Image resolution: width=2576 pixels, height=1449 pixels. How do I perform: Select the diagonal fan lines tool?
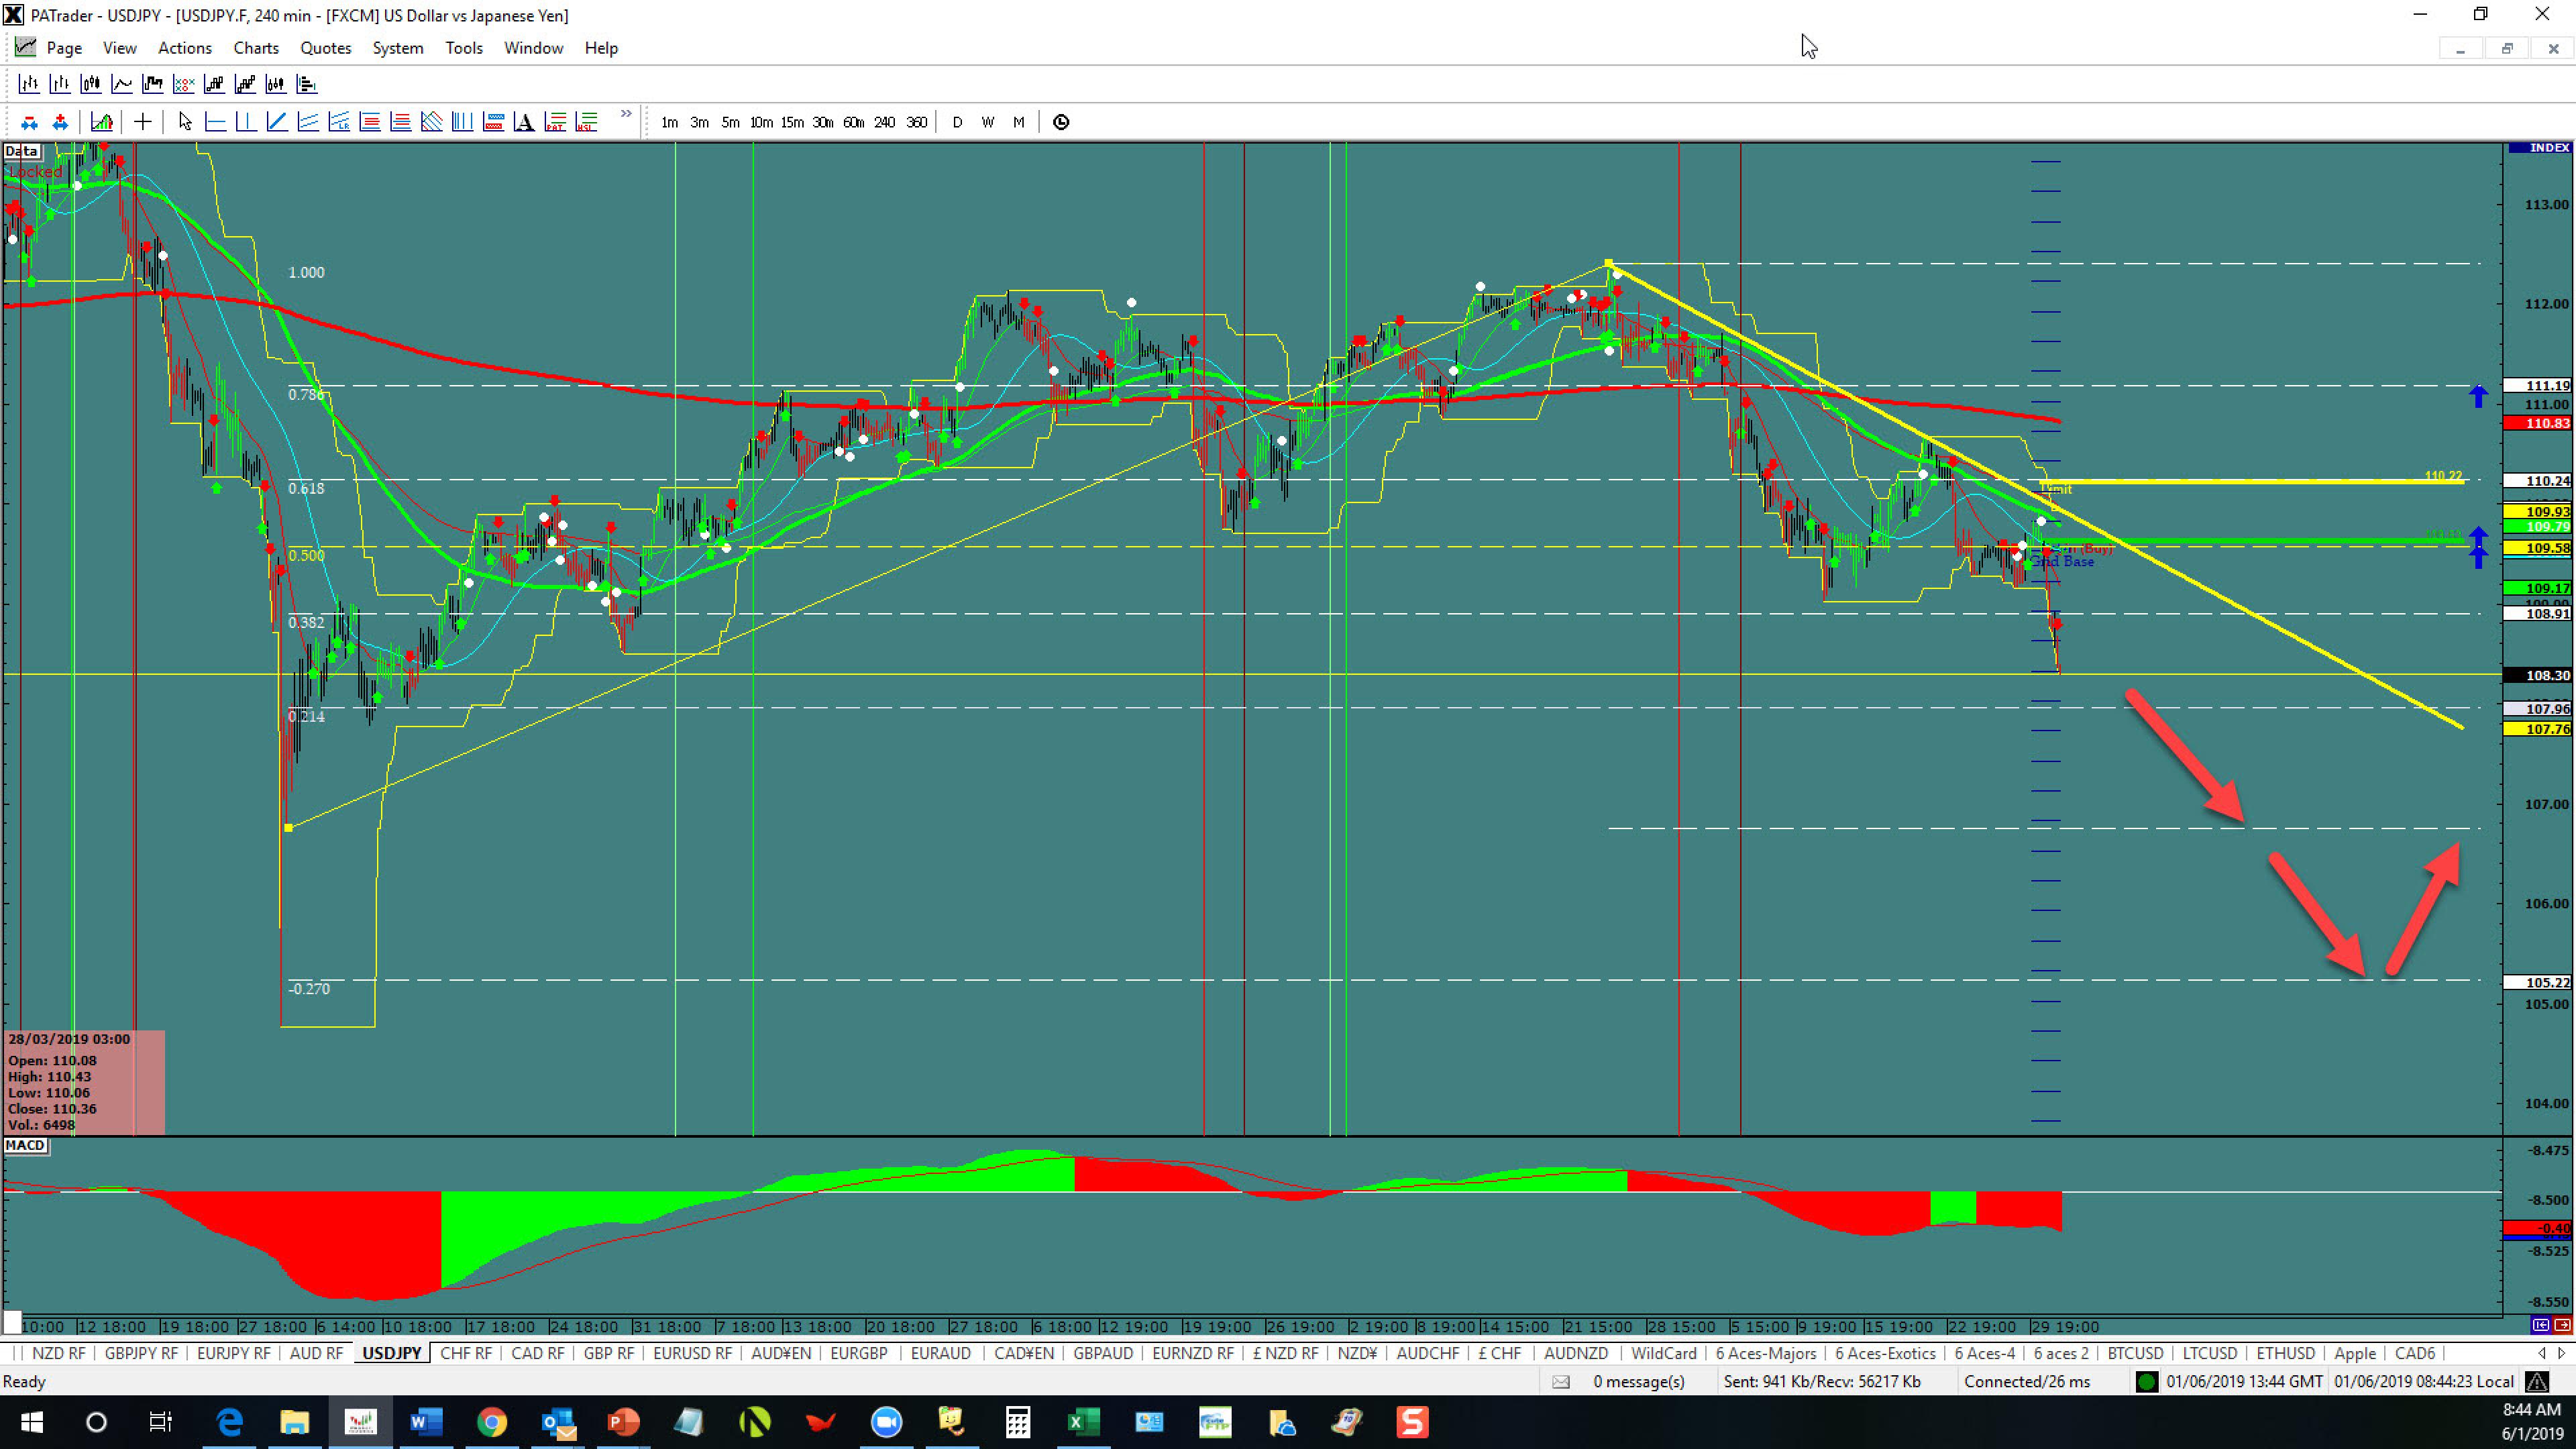coord(432,122)
